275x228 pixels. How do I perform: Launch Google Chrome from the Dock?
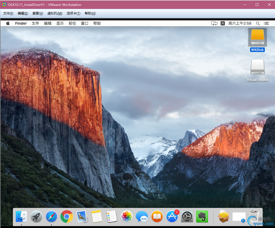(x=67, y=216)
